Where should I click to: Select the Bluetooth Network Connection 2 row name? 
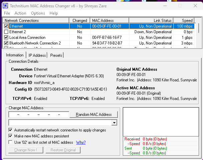point(35,43)
